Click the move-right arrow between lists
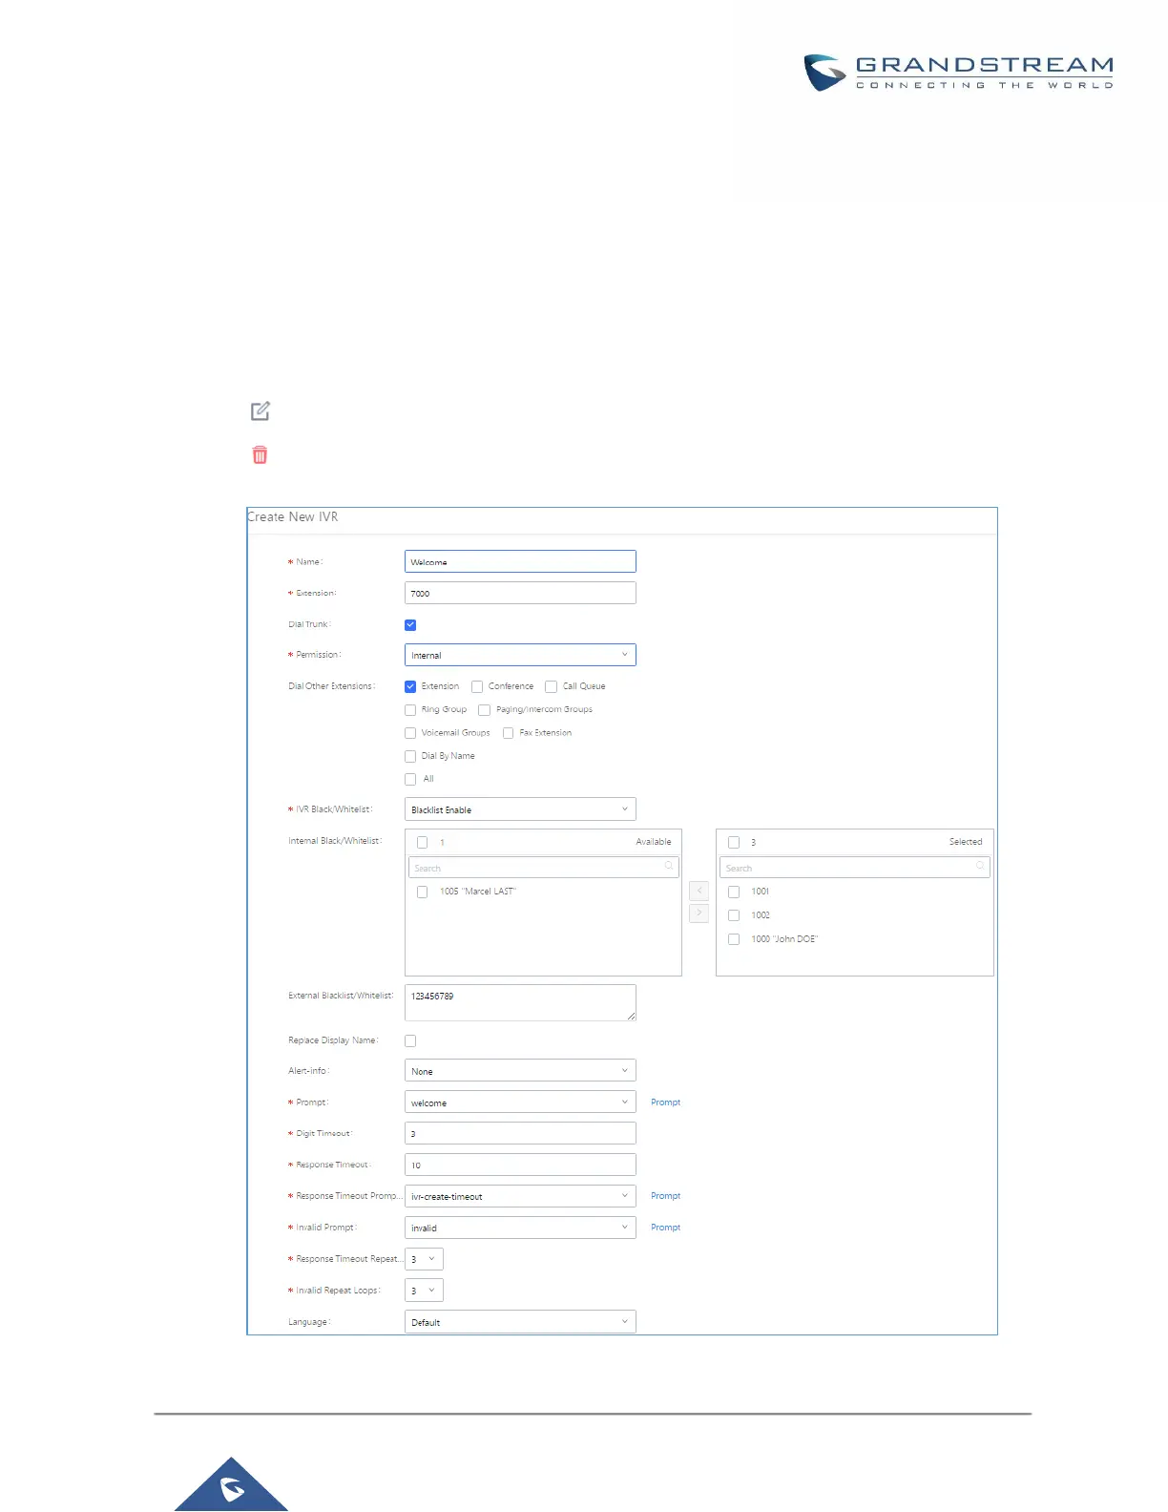Image resolution: width=1168 pixels, height=1512 pixels. 699,913
